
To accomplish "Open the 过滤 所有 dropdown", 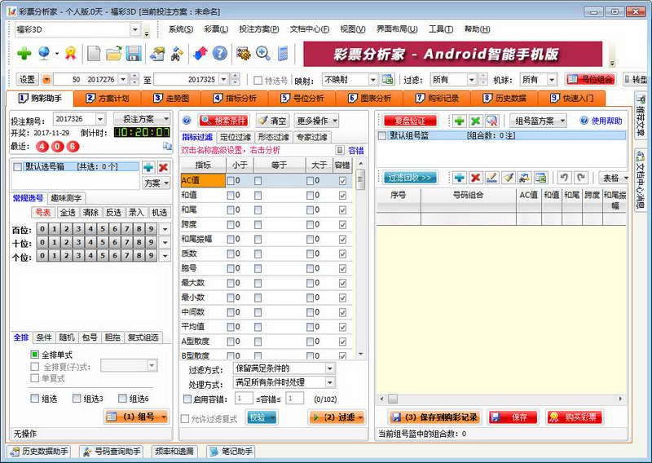I will coord(472,79).
